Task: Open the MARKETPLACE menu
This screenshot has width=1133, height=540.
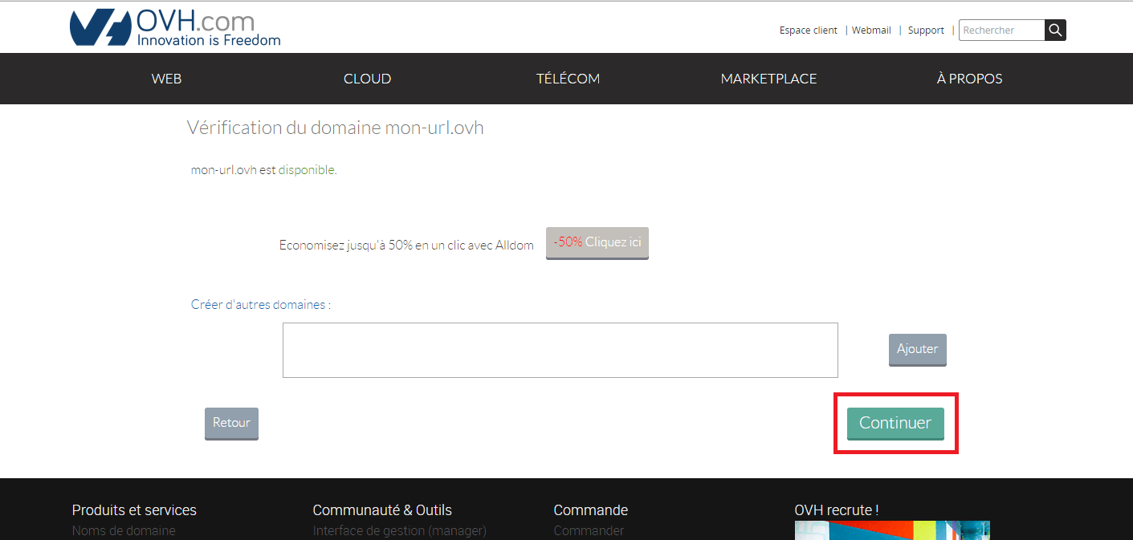Action: tap(768, 79)
